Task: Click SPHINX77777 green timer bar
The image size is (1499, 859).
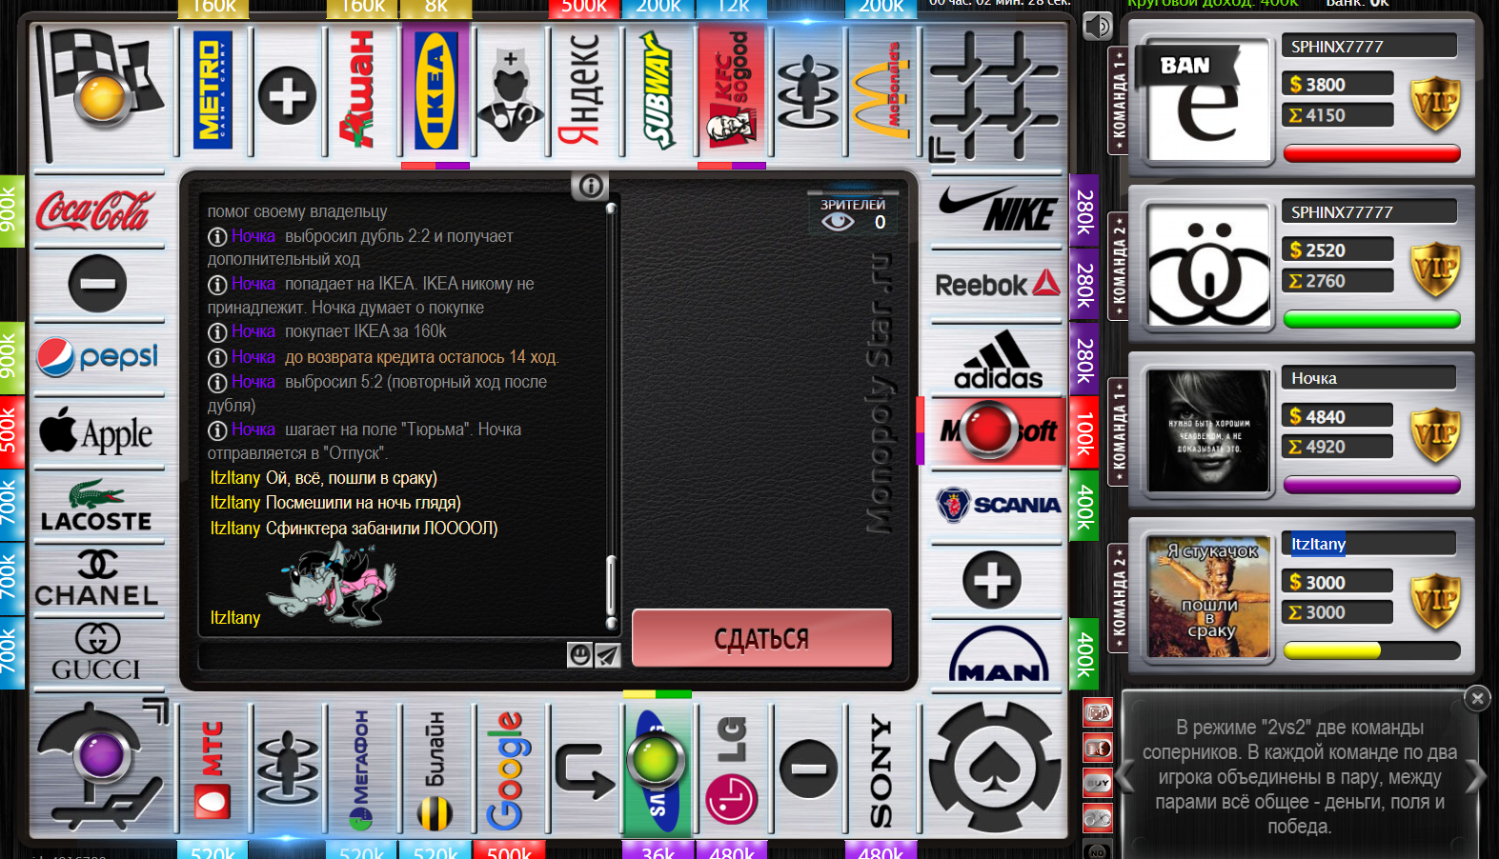Action: click(1371, 319)
